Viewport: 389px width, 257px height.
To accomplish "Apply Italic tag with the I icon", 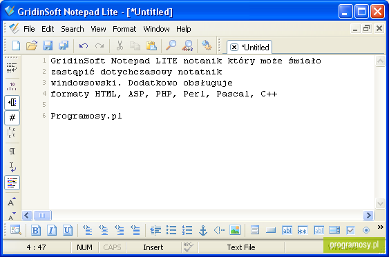I will coord(52,230).
